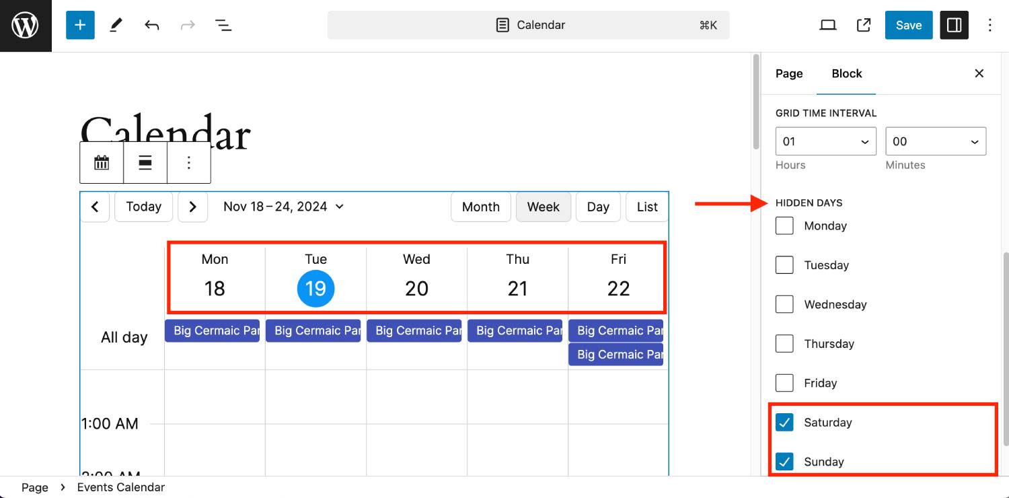Switch calendar to Month view
The height and width of the screenshot is (498, 1009).
pyautogui.click(x=481, y=207)
